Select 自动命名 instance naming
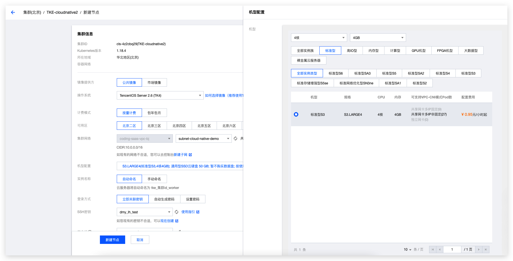The width and height of the screenshot is (513, 261). pos(129,179)
